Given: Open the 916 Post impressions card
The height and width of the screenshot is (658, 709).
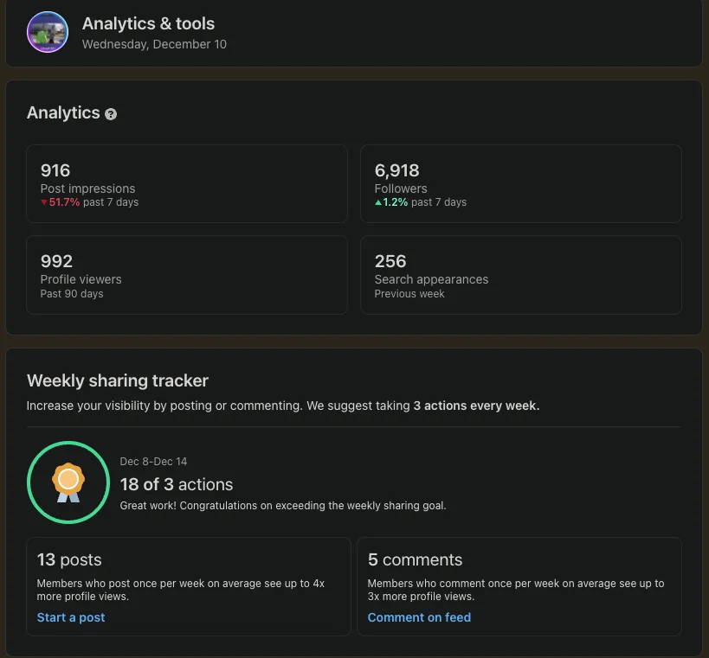Looking at the screenshot, I should click(187, 184).
